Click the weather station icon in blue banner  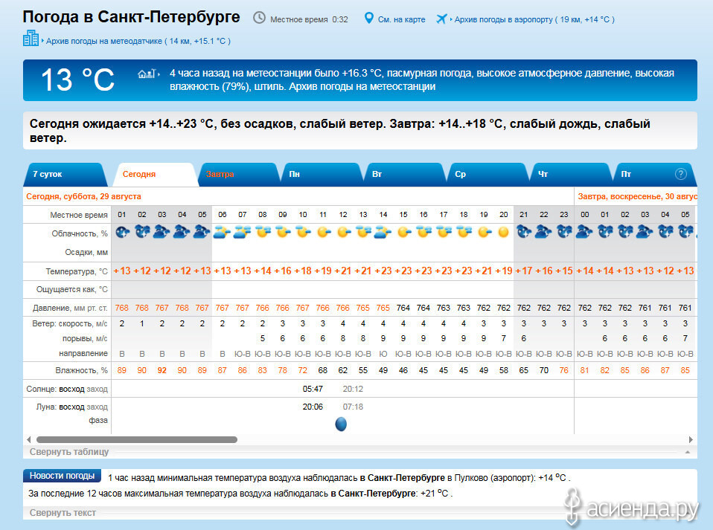tap(147, 74)
